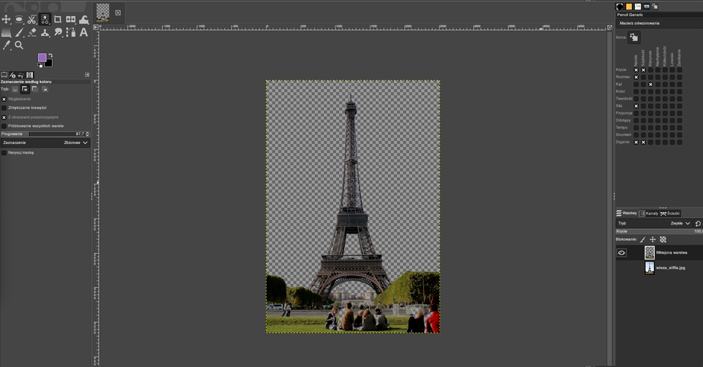Click the lock alpha channel icon

click(x=663, y=239)
